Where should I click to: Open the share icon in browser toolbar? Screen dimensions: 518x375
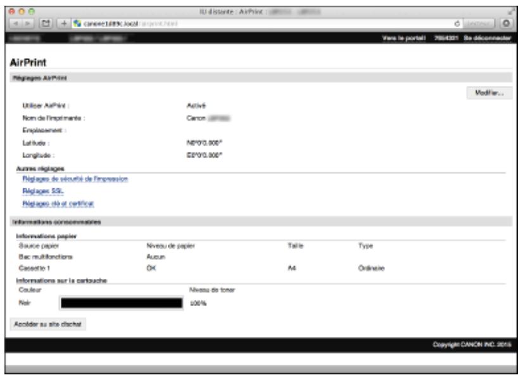click(x=46, y=23)
